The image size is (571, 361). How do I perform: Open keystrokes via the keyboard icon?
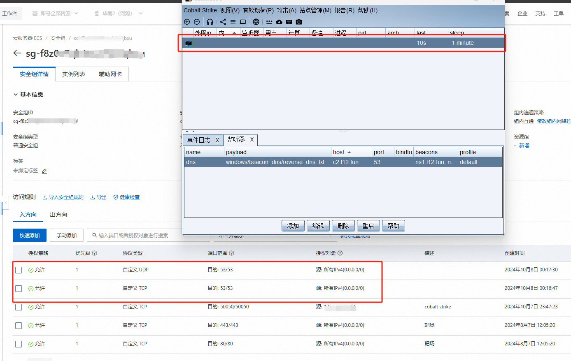point(289,22)
